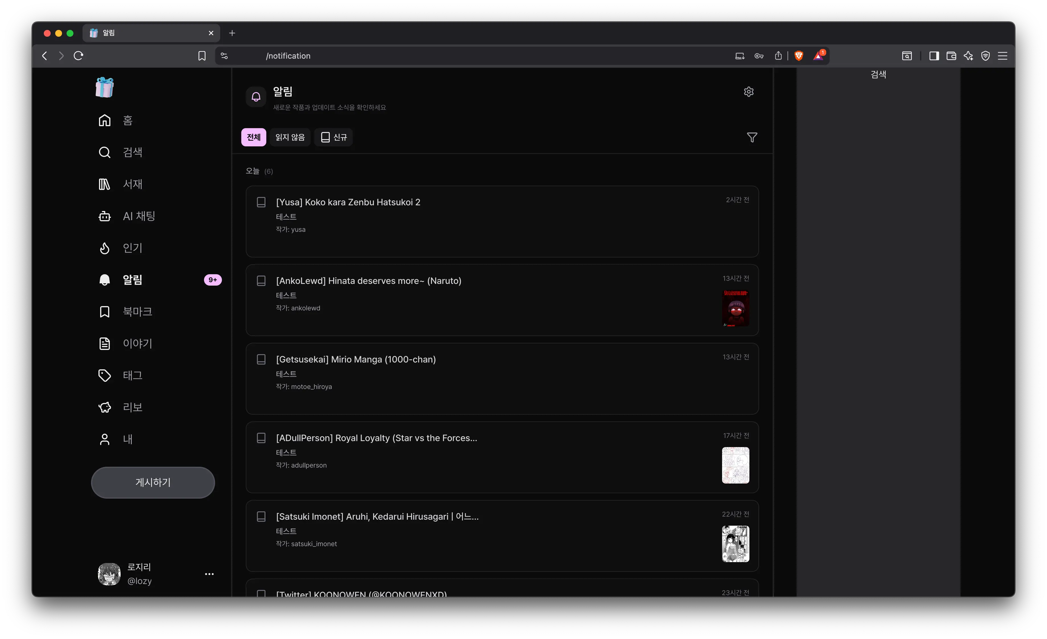The image size is (1047, 639).
Task: Select the all (전체) filter chip
Action: [x=254, y=137]
